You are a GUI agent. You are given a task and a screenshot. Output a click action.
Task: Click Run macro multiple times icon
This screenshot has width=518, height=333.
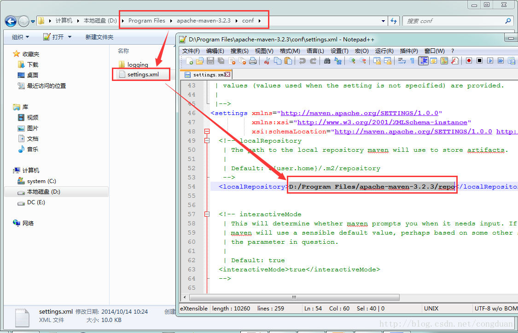click(501, 61)
